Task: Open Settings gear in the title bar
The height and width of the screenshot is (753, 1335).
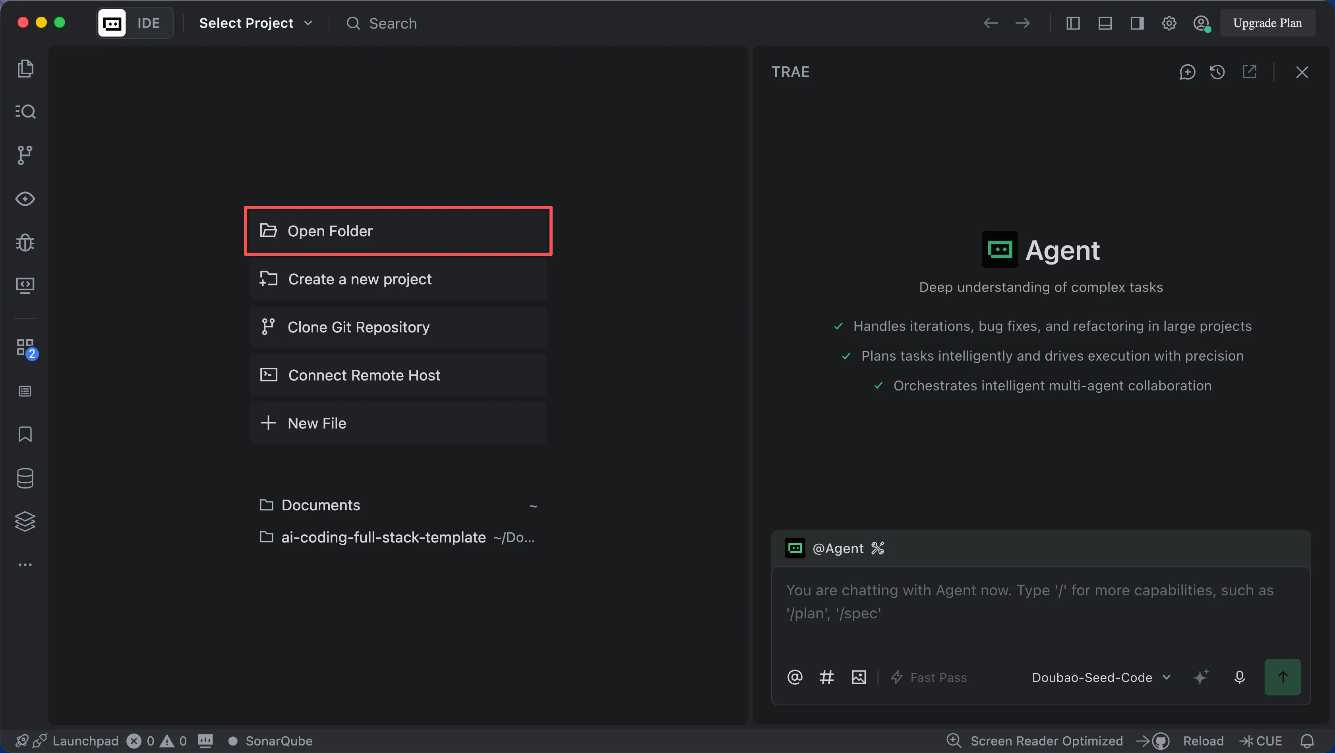Action: pyautogui.click(x=1169, y=23)
